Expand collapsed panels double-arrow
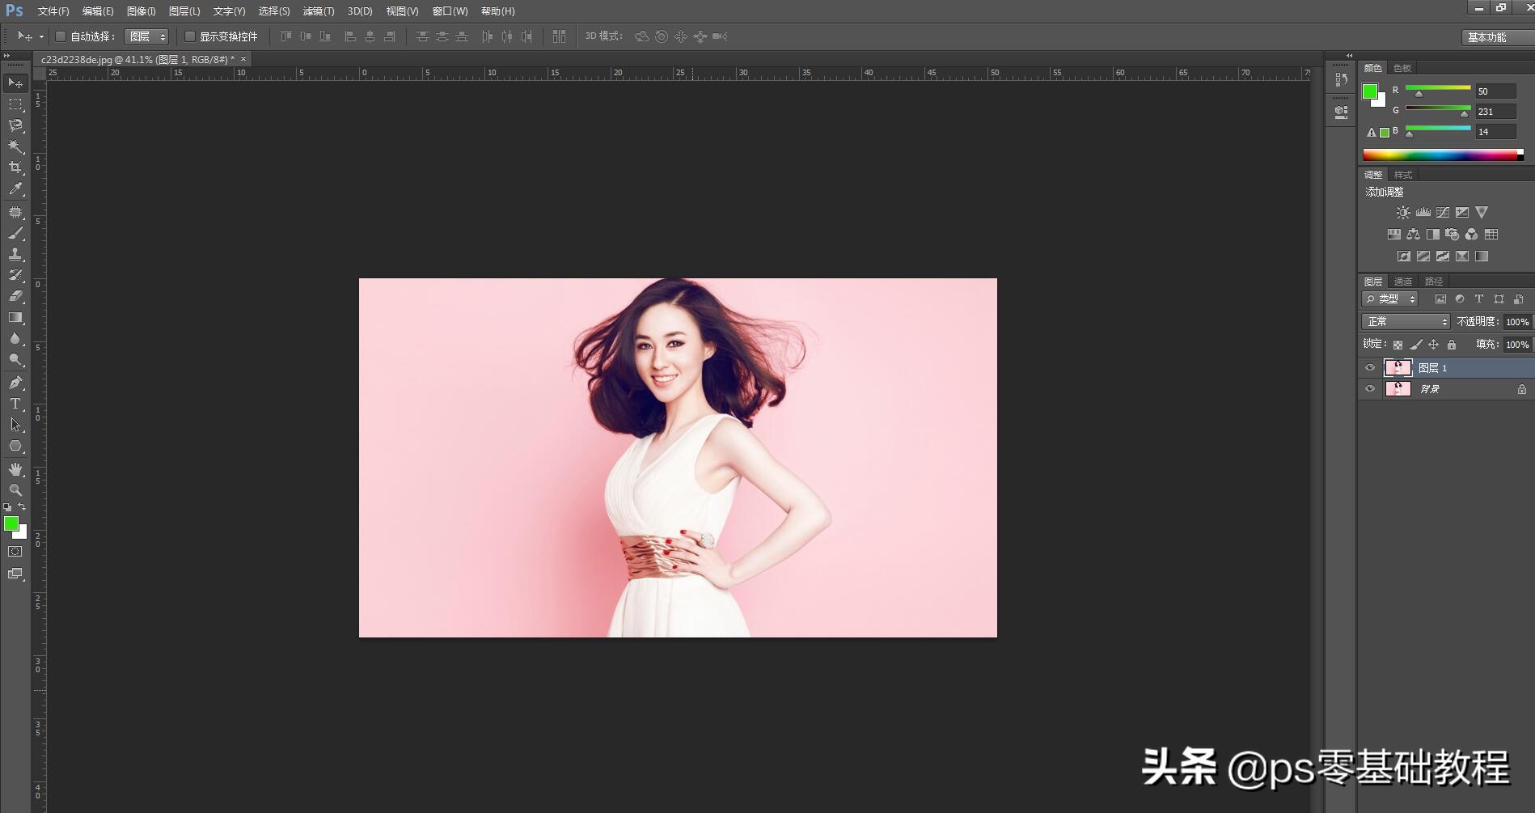Image resolution: width=1535 pixels, height=813 pixels. click(x=1349, y=56)
